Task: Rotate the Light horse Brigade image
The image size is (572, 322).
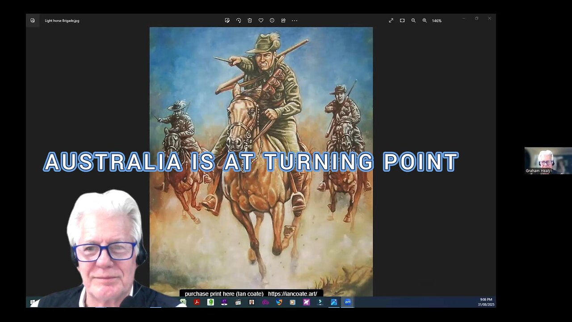Action: tap(239, 21)
